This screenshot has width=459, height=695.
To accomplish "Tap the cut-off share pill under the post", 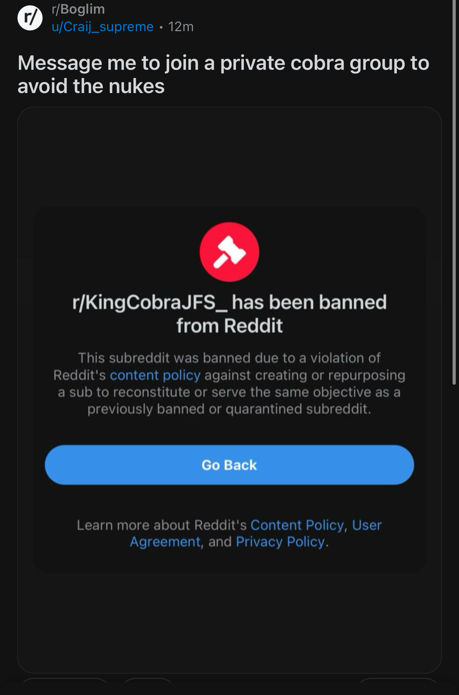I will pos(398,680).
